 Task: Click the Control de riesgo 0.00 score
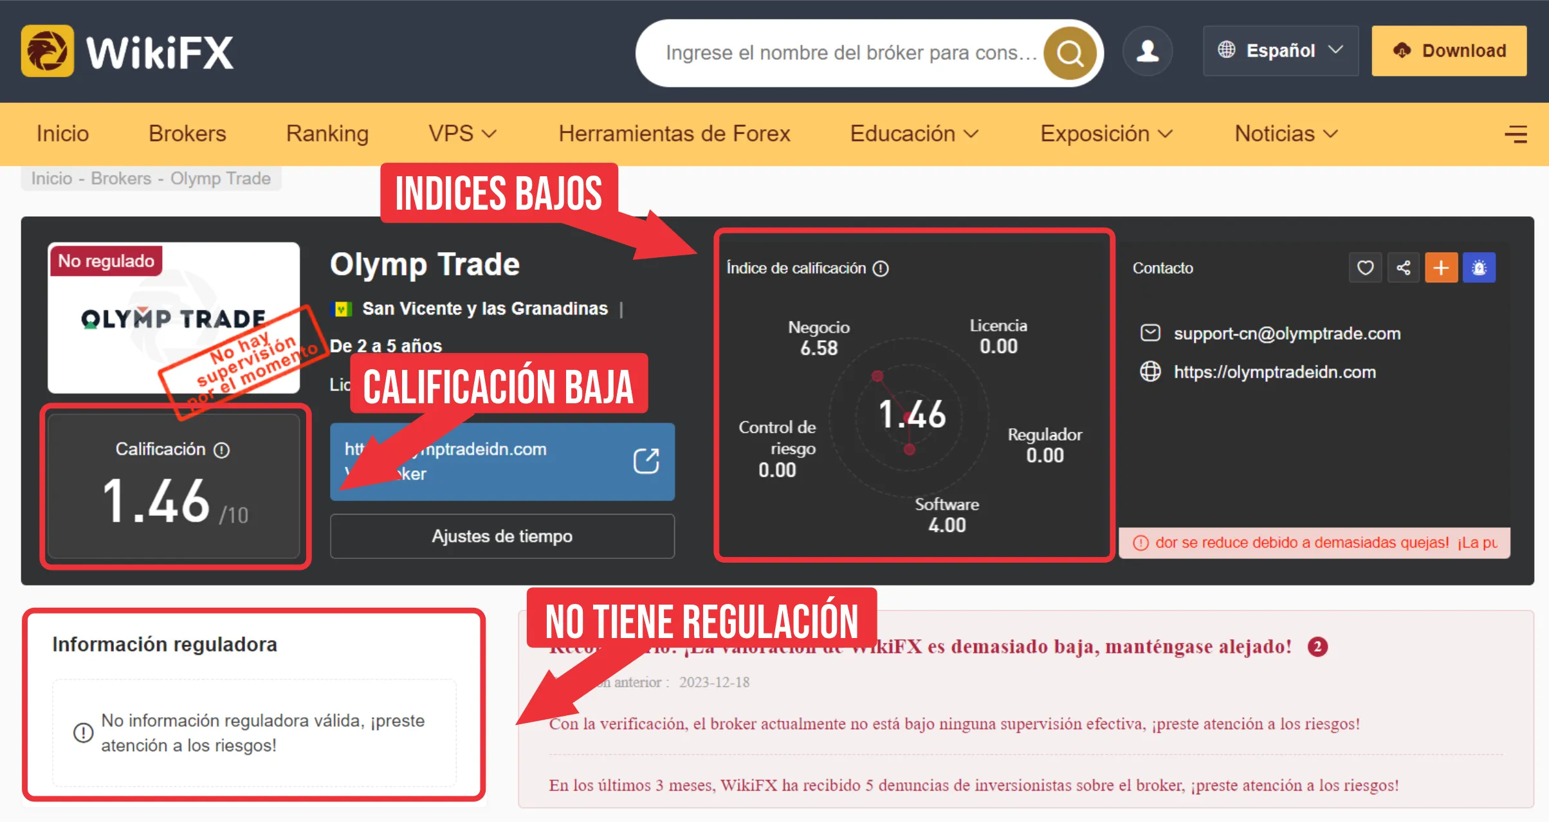777,448
